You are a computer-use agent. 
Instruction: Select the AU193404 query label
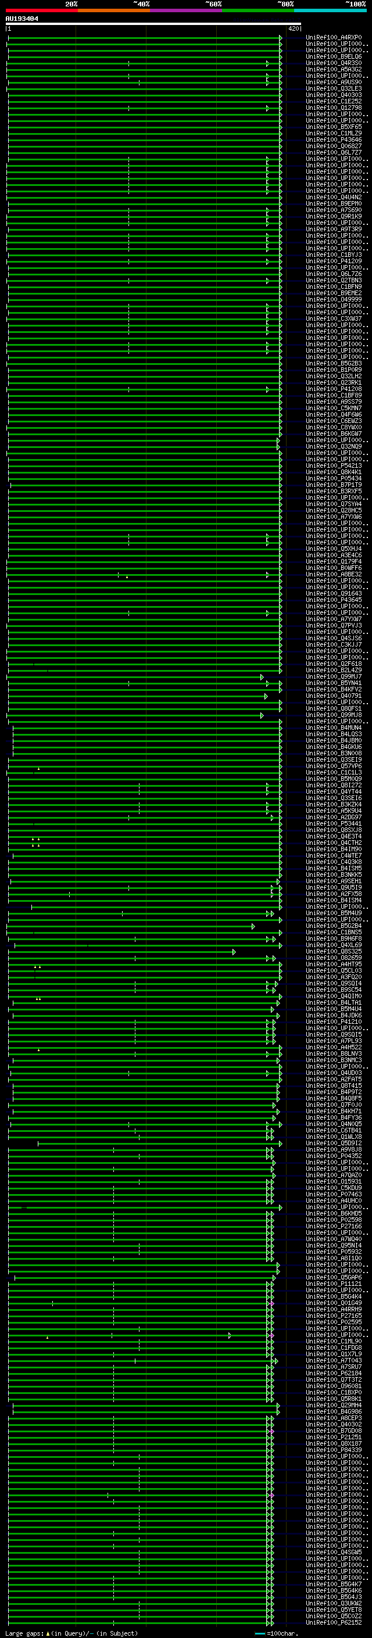[22, 19]
